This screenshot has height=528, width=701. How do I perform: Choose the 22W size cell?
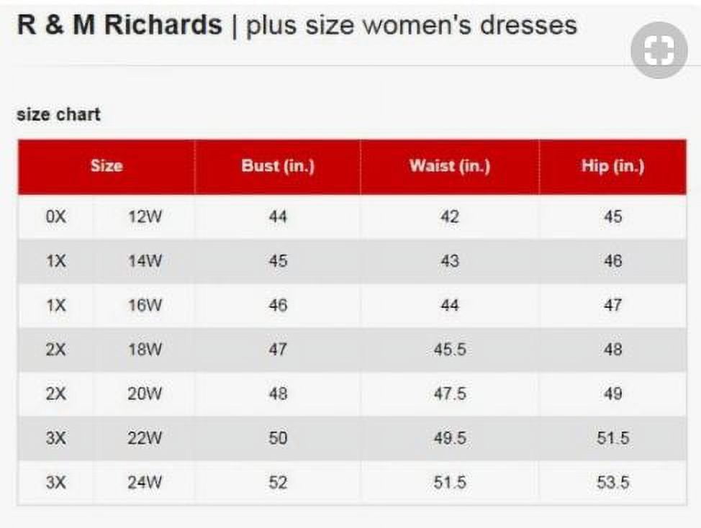(145, 437)
